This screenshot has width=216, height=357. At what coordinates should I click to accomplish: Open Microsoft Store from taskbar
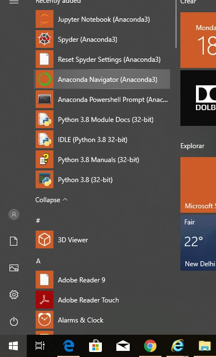(x=96, y=346)
